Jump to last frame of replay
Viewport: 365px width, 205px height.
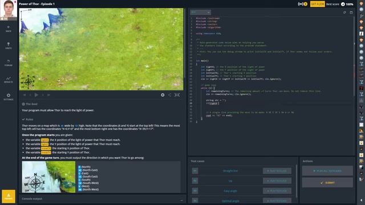(48, 95)
